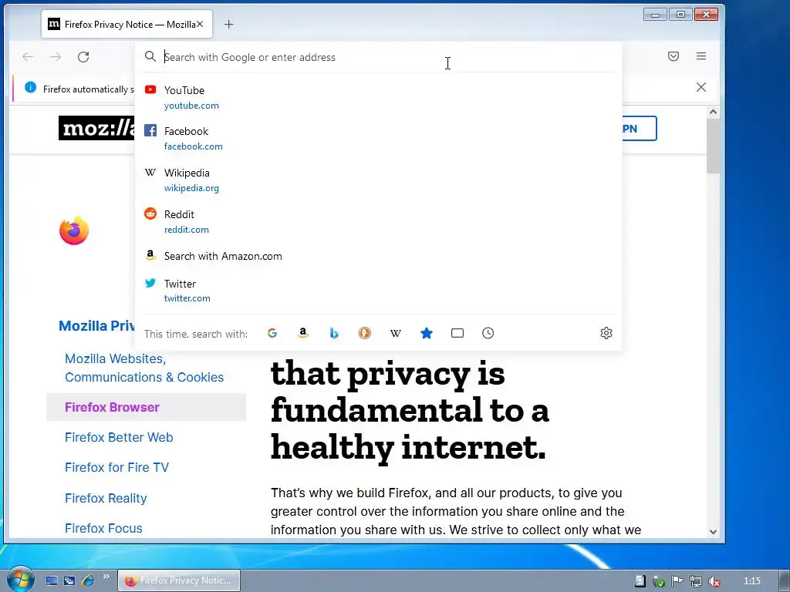
Task: Expand the quick launch chevron
Action: click(106, 577)
